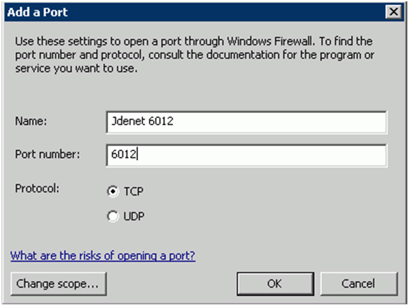This screenshot has width=409, height=306.
Task: Click empty space at the Name field's end
Action: [x=279, y=122]
